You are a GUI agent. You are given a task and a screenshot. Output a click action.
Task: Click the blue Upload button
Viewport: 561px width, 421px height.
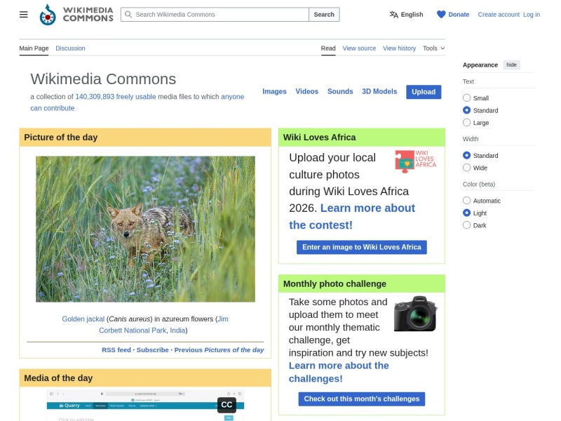(x=424, y=92)
